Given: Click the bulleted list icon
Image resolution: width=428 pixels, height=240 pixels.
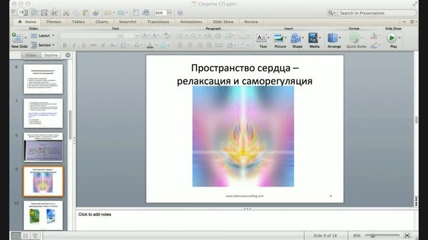Looking at the screenshot, I should click(180, 35).
